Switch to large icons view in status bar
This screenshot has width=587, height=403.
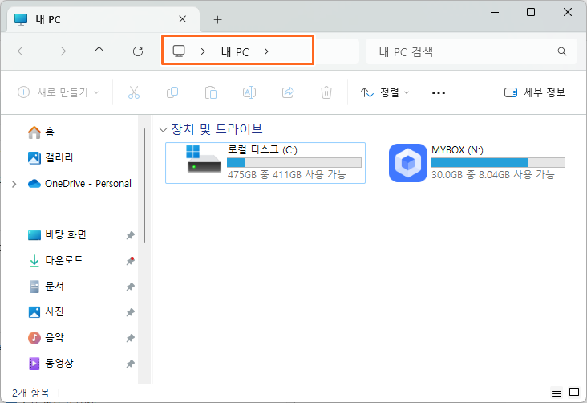pos(574,393)
